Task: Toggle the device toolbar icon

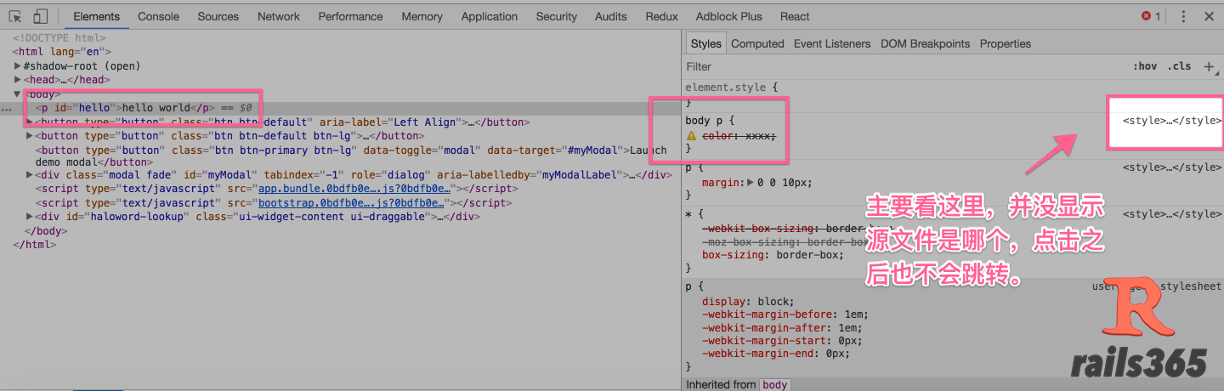Action: tap(40, 16)
